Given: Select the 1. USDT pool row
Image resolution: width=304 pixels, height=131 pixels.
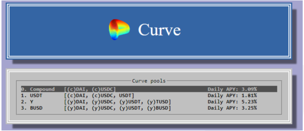Looking at the screenshot, I should 149,95.
